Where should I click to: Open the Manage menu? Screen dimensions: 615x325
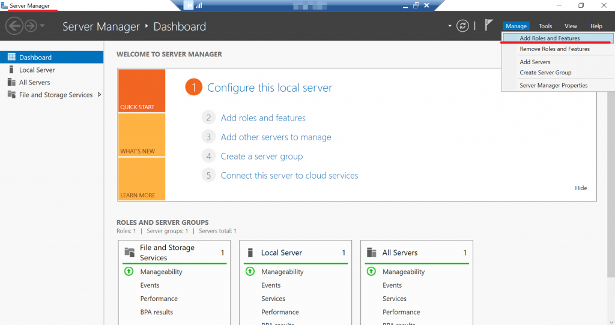516,26
